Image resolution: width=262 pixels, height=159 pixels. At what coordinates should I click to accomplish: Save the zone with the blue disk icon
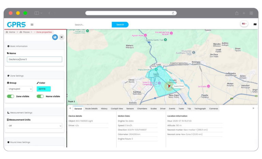(55, 37)
